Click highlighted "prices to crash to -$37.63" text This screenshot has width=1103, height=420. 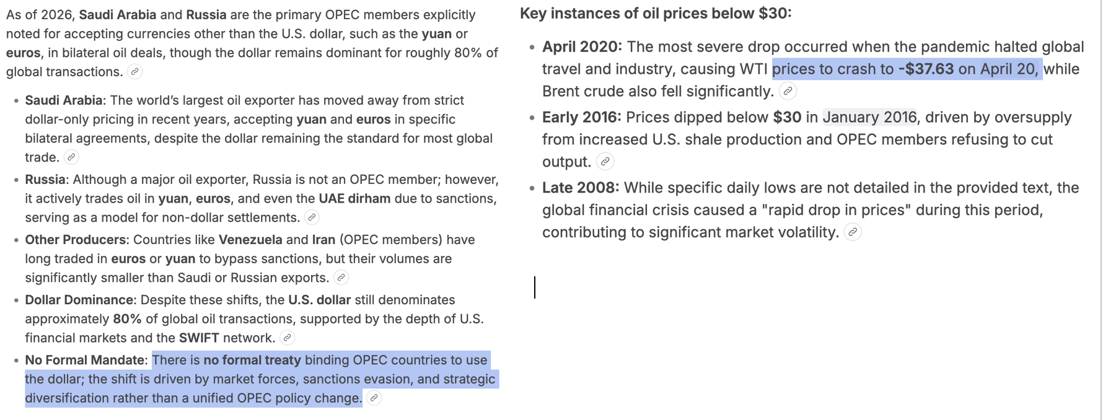863,69
